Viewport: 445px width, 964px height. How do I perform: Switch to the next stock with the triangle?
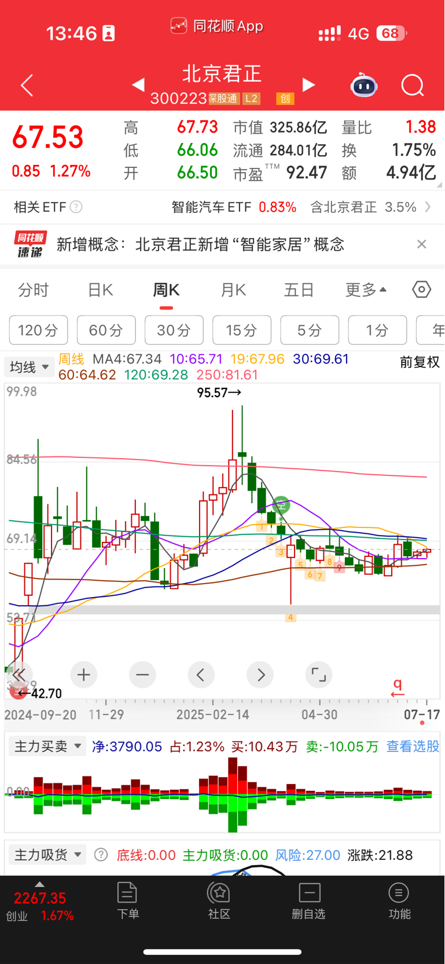coord(309,85)
